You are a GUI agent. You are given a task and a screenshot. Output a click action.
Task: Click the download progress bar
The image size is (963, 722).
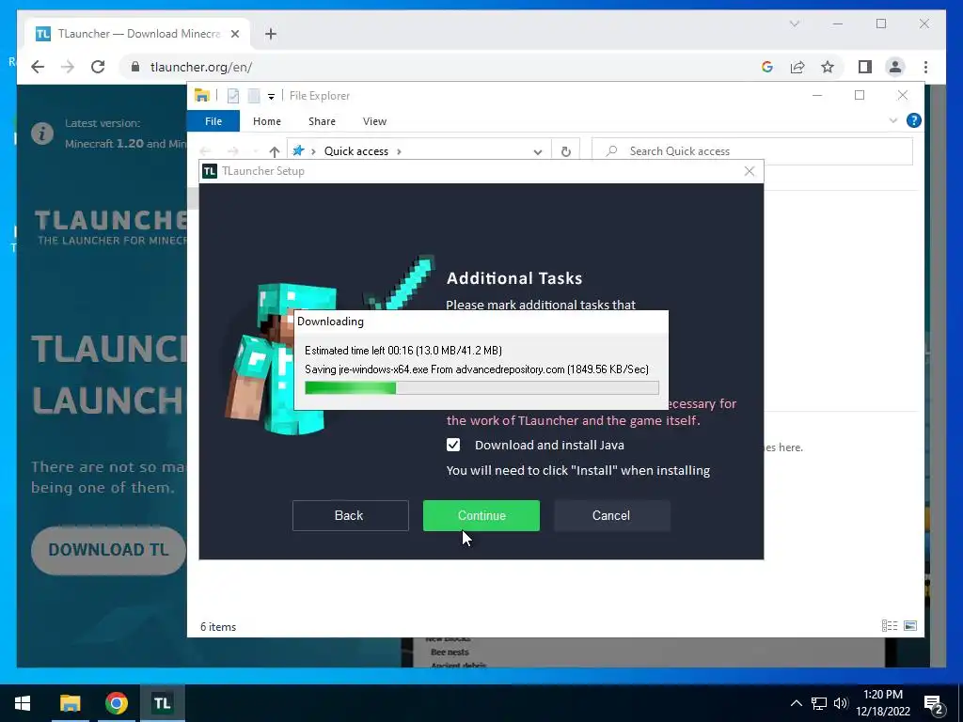click(481, 387)
